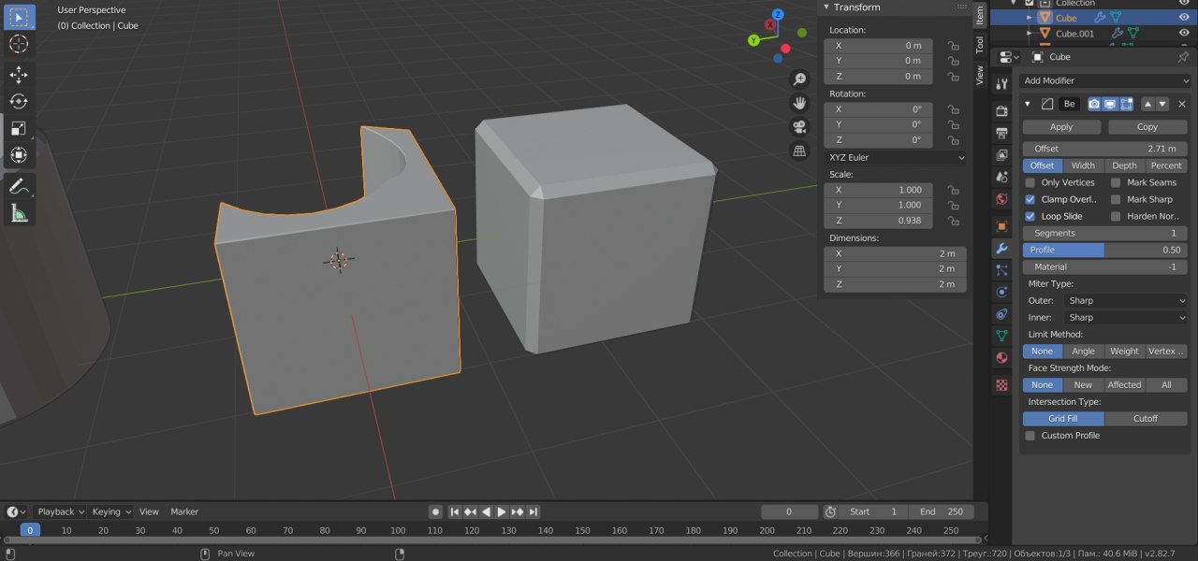Activate the Annotate pencil tool
This screenshot has width=1198, height=561.
[19, 187]
